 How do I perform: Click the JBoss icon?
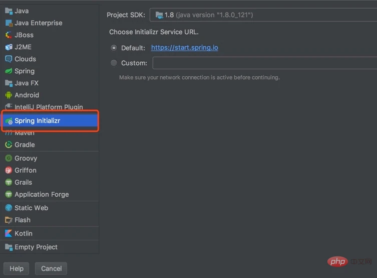9,35
